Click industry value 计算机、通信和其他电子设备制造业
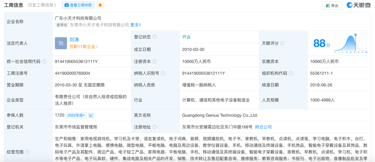Image resolution: width=375 pixels, height=162 pixels. pos(216,100)
